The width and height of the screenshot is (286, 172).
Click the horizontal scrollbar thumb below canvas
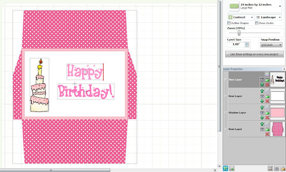tap(55, 170)
